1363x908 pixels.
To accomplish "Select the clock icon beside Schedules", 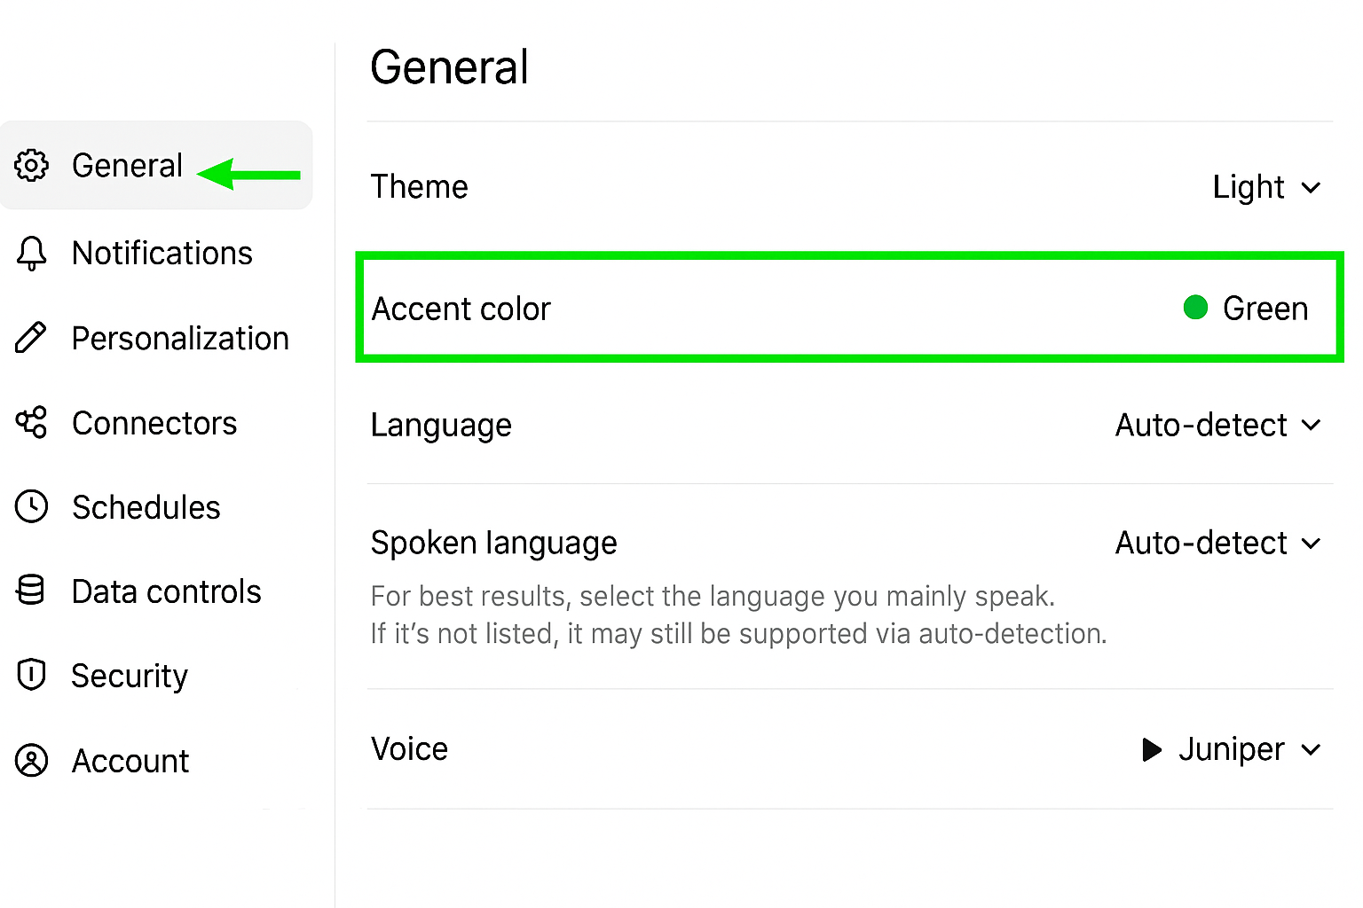I will (x=32, y=506).
